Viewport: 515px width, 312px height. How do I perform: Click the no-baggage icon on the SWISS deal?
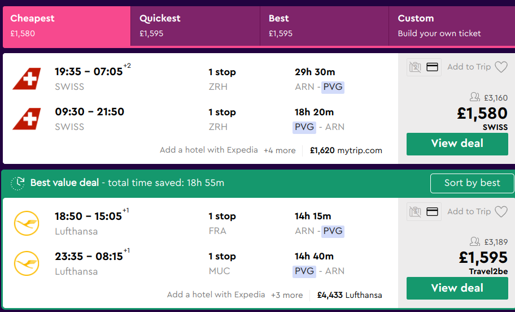click(415, 67)
